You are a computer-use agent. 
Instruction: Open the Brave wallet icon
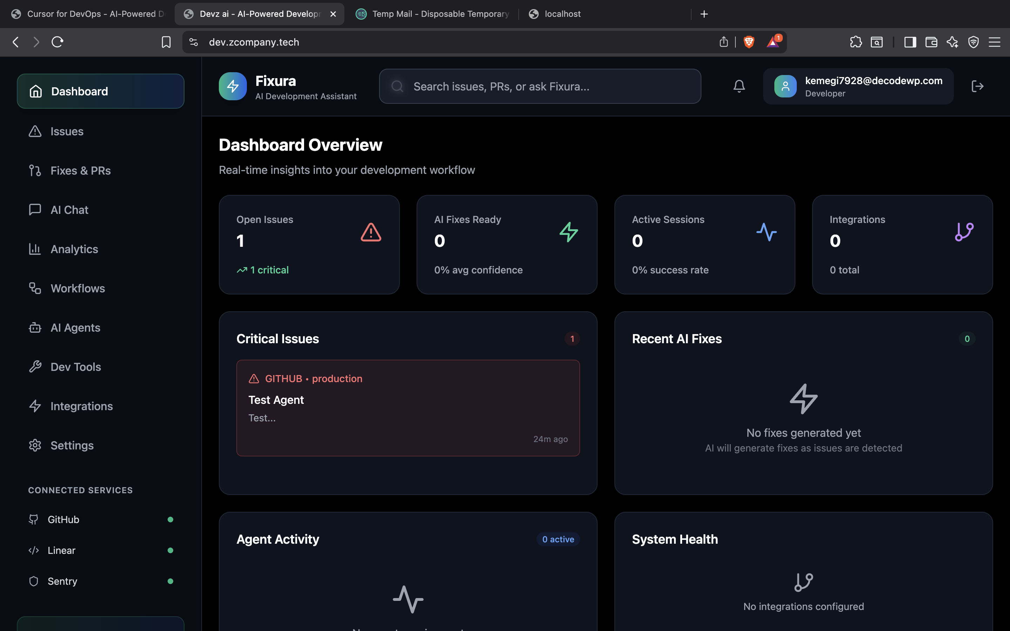931,42
